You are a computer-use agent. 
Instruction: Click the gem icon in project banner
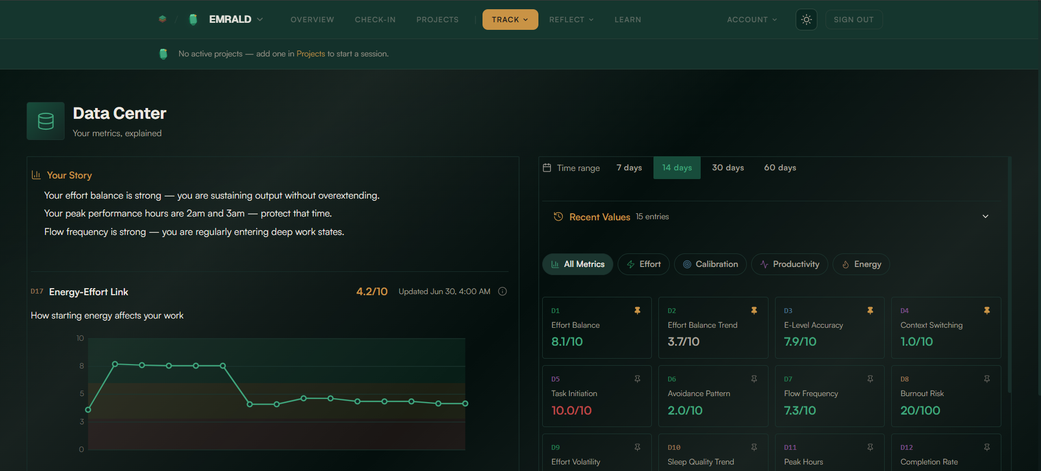(163, 54)
